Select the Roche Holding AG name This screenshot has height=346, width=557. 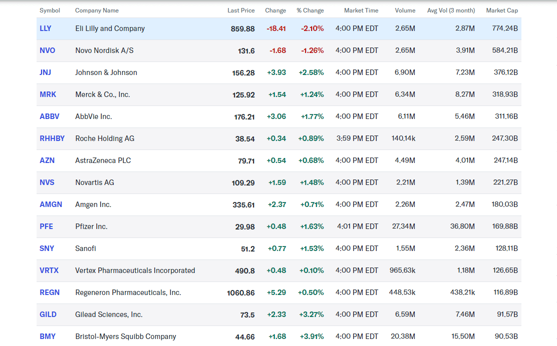point(104,138)
